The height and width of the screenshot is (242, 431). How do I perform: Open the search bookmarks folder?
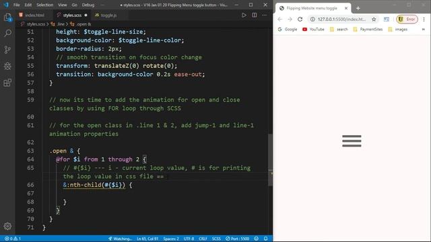[339, 29]
